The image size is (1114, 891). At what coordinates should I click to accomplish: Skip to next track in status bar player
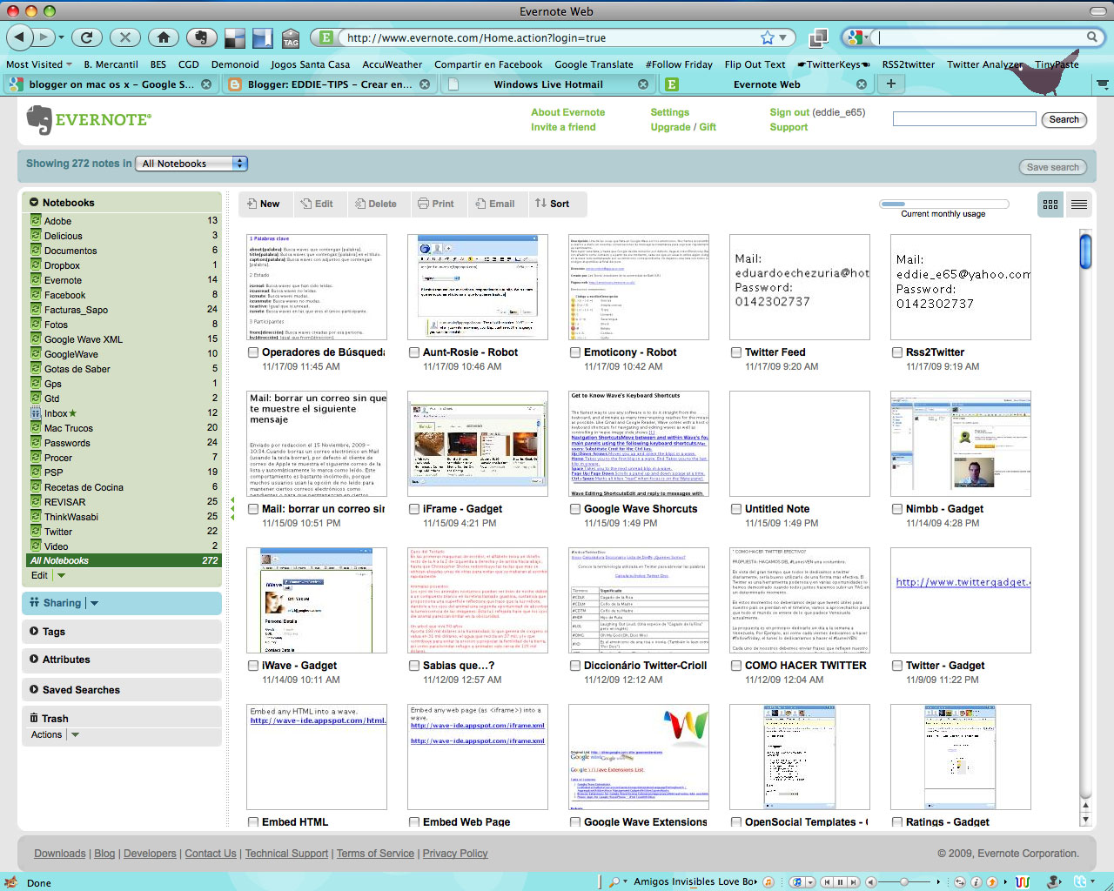tap(854, 881)
